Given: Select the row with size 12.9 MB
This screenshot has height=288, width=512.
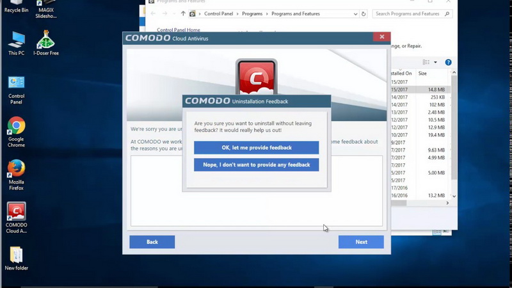Looking at the screenshot, I should (x=420, y=127).
